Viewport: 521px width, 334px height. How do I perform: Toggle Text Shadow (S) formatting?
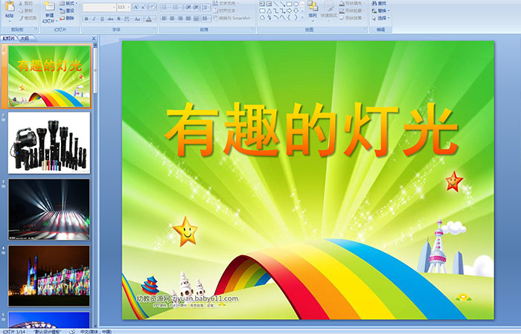pyautogui.click(x=118, y=19)
